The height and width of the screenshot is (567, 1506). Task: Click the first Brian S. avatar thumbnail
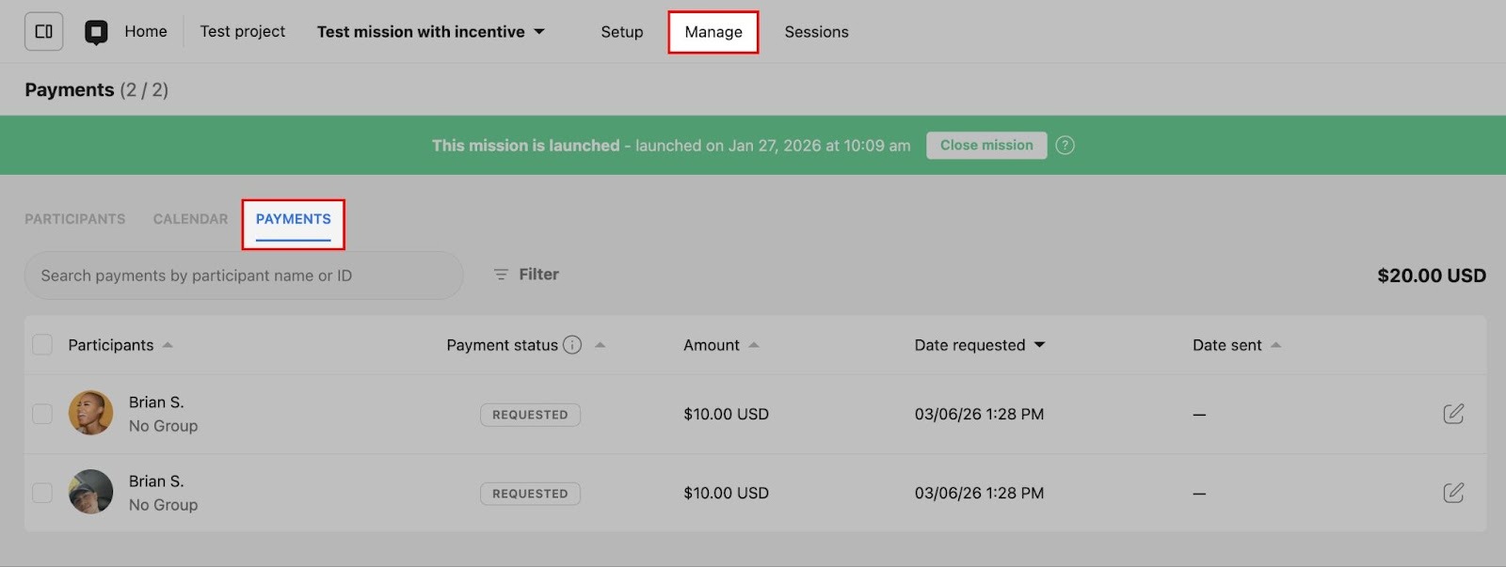(x=91, y=413)
